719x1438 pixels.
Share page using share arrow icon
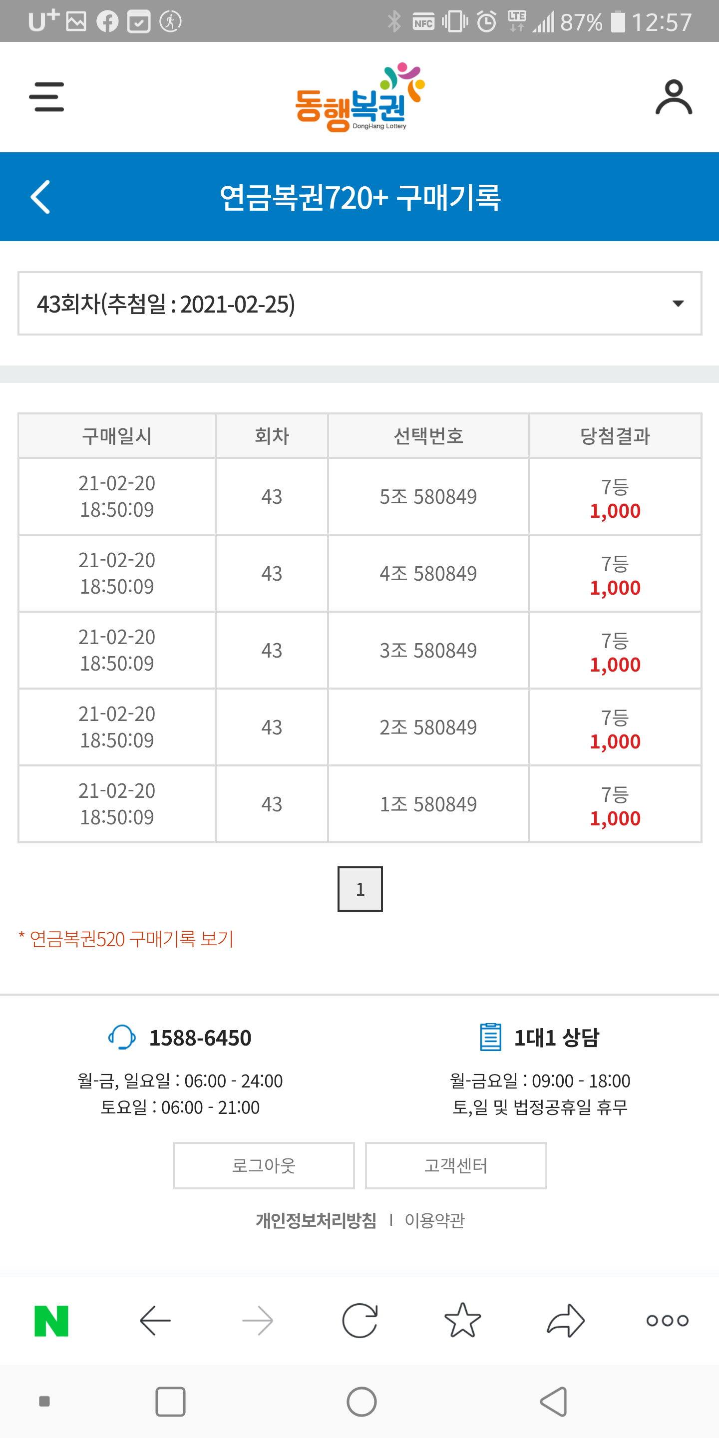click(x=566, y=1320)
